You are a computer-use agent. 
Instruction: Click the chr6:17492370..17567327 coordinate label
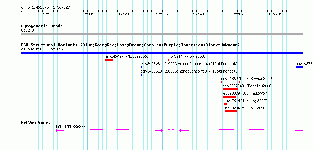pos(45,7)
